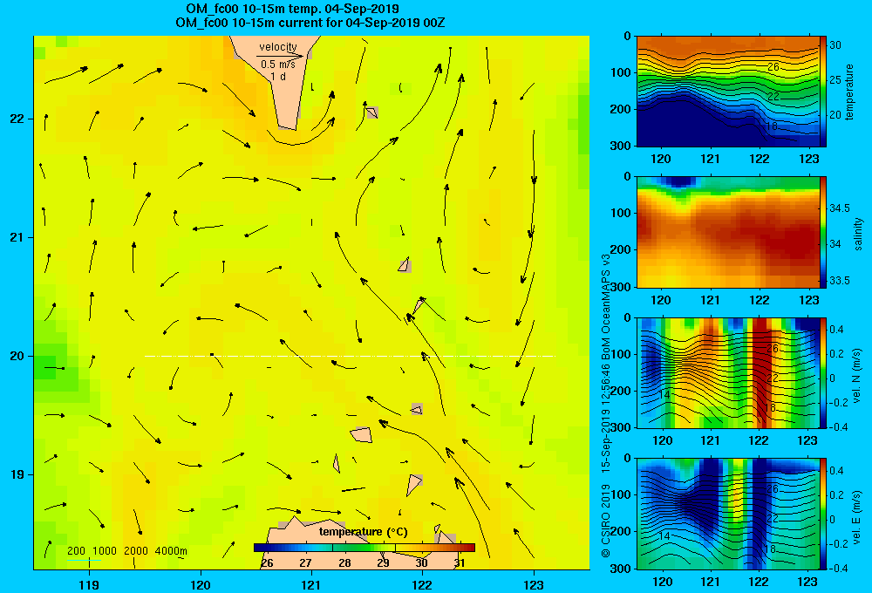Click the vertical "salinity" axis label on the right
Viewport: 872px width, 593px height.
858,234
